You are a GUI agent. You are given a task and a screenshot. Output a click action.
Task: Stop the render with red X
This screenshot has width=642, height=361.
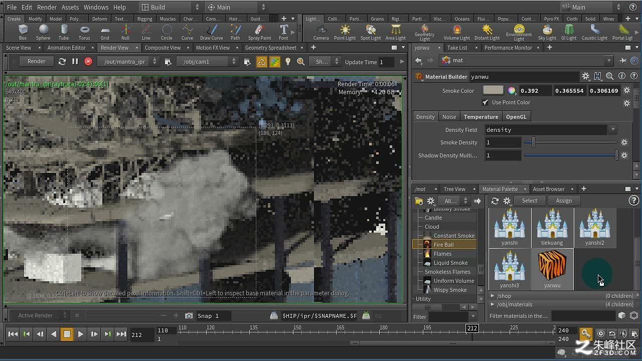click(88, 62)
